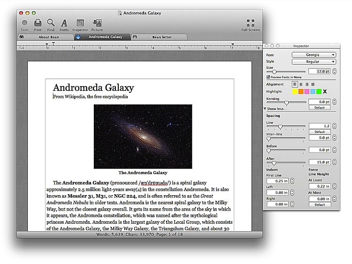
Task: Open Find with the magnifier icon
Action: (x=51, y=23)
